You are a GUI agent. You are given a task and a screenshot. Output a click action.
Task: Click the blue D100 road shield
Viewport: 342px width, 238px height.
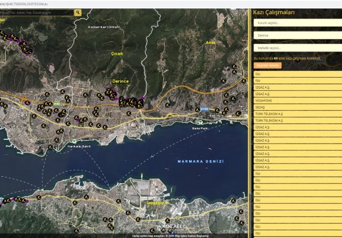click(x=204, y=109)
